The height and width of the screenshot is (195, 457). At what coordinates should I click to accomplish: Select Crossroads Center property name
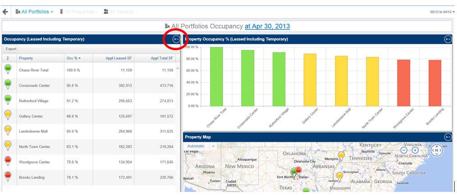pos(34,86)
